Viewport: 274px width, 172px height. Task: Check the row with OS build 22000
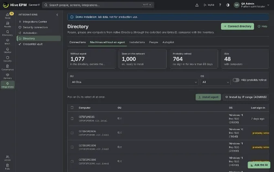click(x=72, y=147)
